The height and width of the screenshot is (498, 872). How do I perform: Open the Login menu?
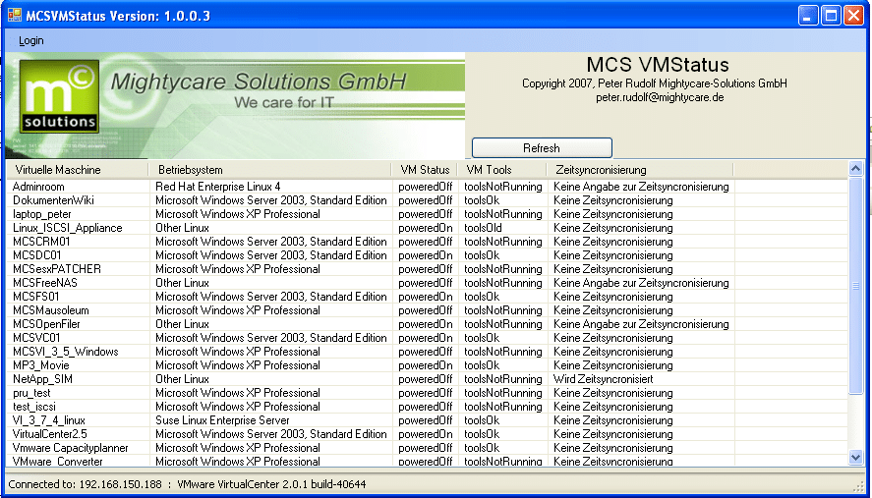pyautogui.click(x=31, y=40)
